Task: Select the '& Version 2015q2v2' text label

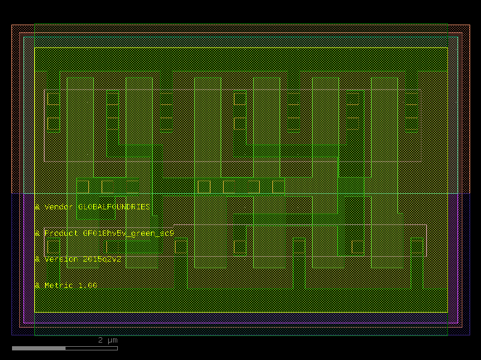Action: tap(78, 259)
